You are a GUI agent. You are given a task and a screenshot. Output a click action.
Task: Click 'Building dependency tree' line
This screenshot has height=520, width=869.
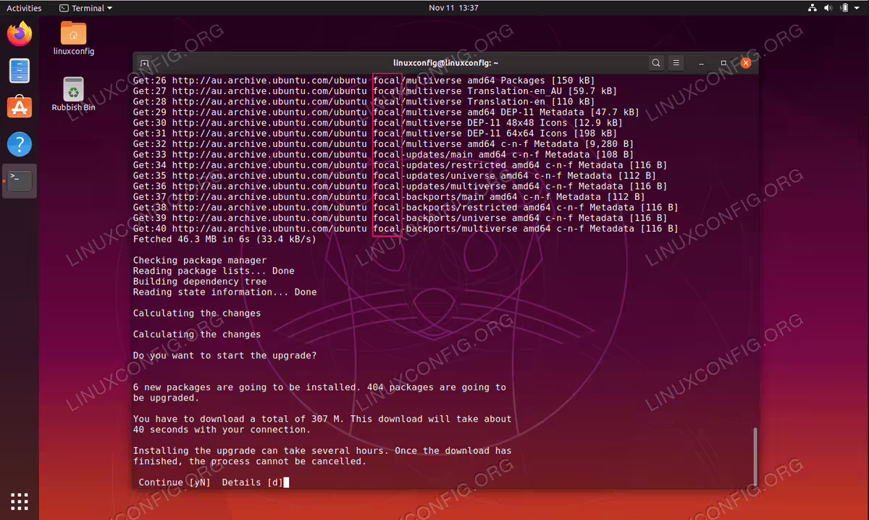click(x=200, y=282)
